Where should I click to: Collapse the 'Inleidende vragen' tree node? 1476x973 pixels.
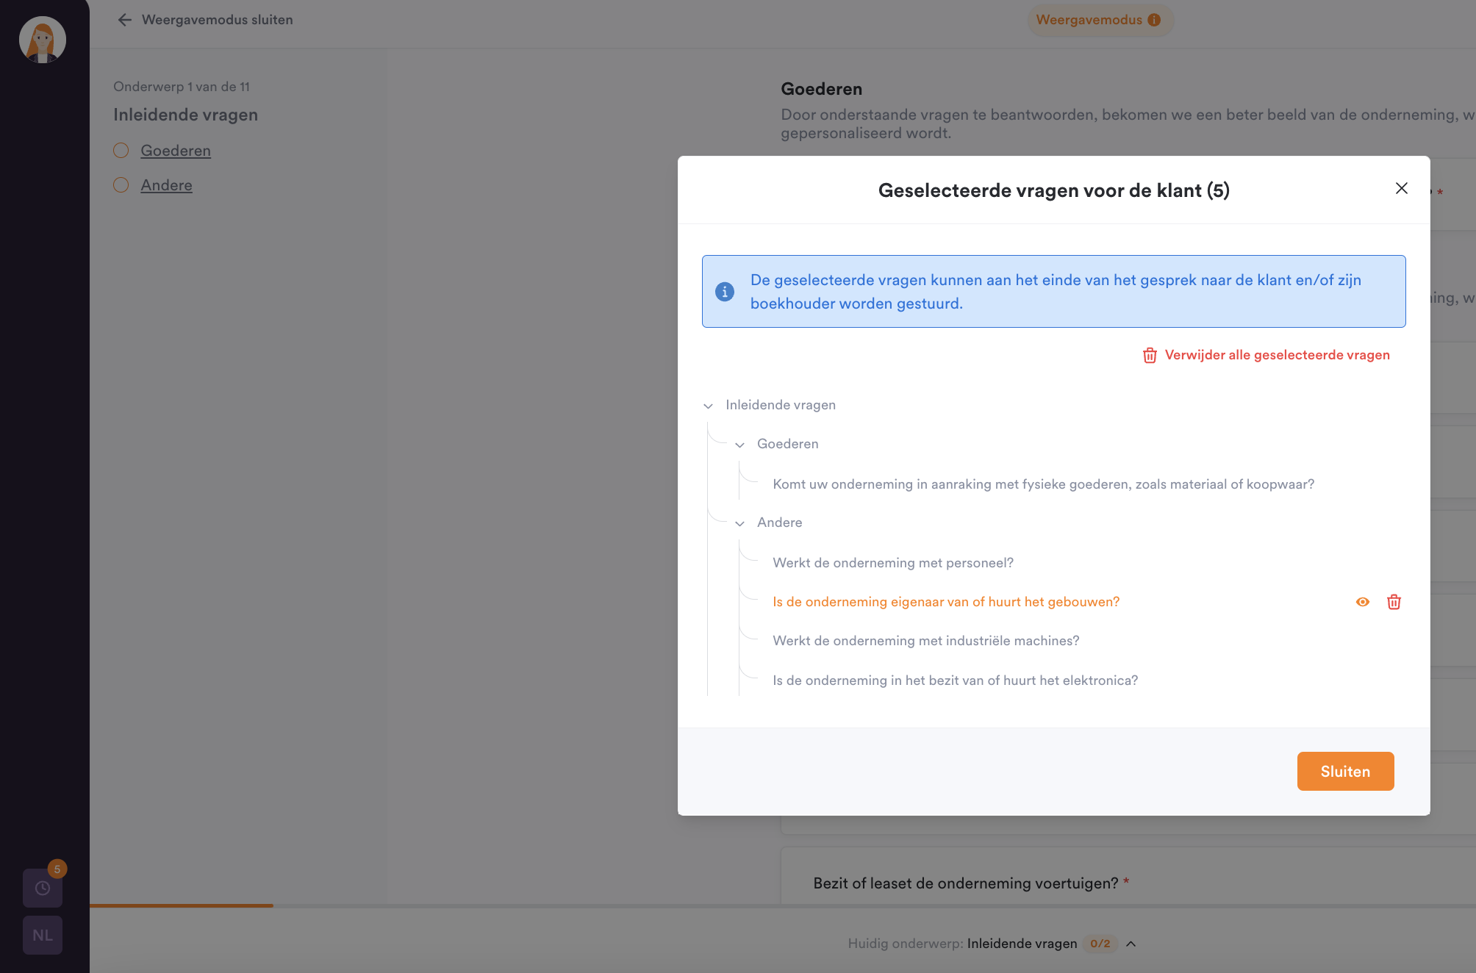[708, 406]
